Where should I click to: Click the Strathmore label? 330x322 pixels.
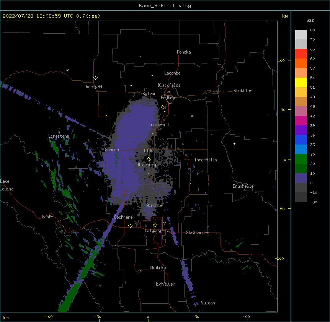198,233
